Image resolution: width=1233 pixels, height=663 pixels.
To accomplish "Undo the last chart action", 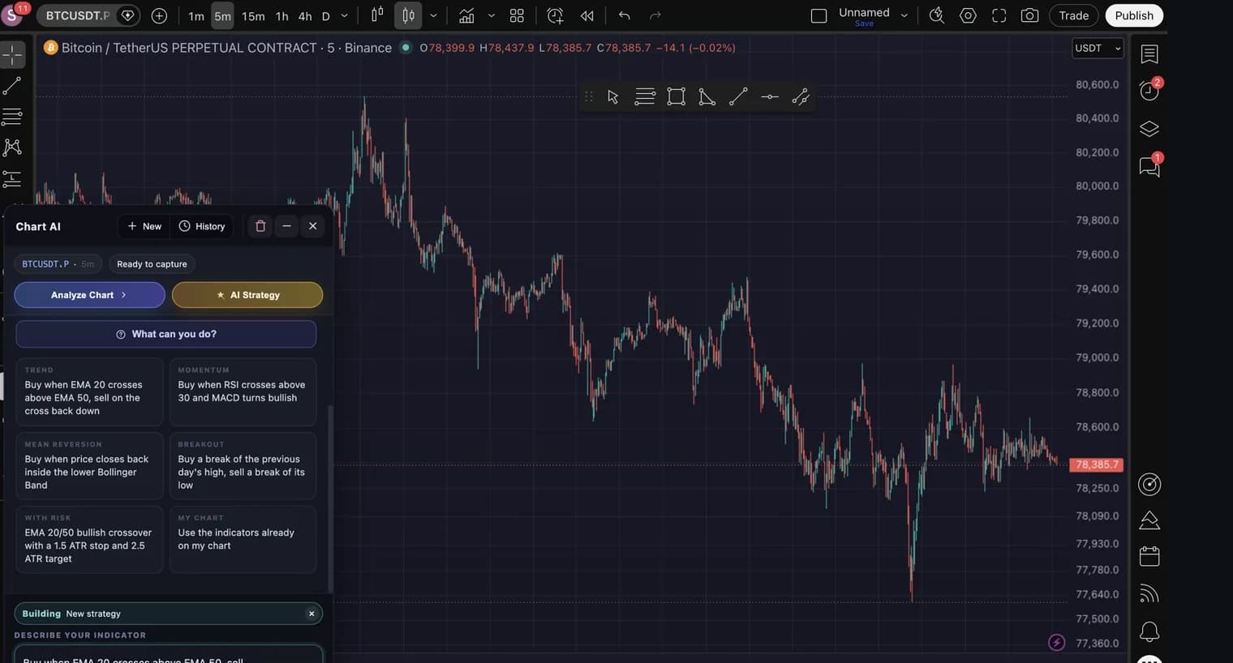I will tap(624, 15).
